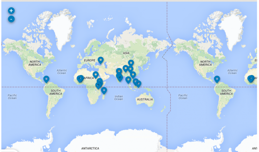Select the northernmost pin in East Asia
Image resolution: width=259 pixels, height=152 pixels.
coord(131,63)
